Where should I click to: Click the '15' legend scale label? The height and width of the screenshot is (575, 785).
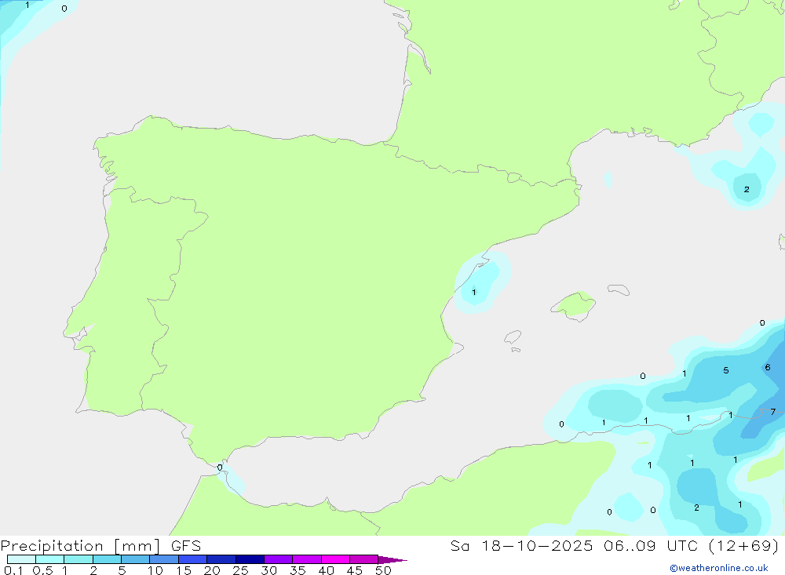pos(184,570)
